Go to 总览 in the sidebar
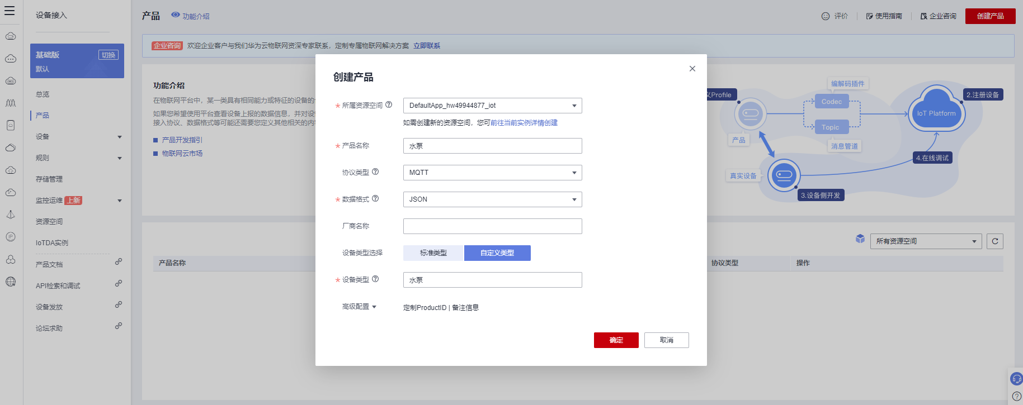This screenshot has height=405, width=1023. (43, 94)
